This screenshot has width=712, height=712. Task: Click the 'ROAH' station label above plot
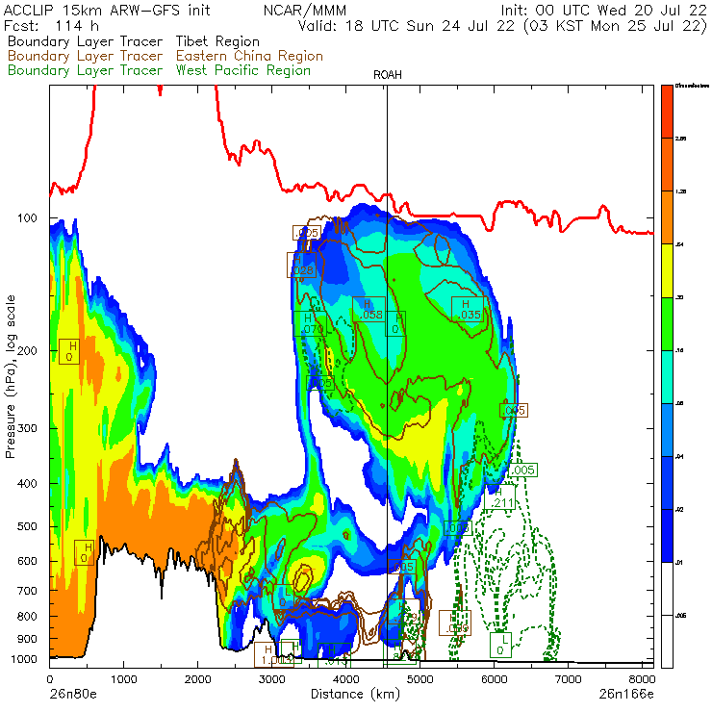point(388,75)
